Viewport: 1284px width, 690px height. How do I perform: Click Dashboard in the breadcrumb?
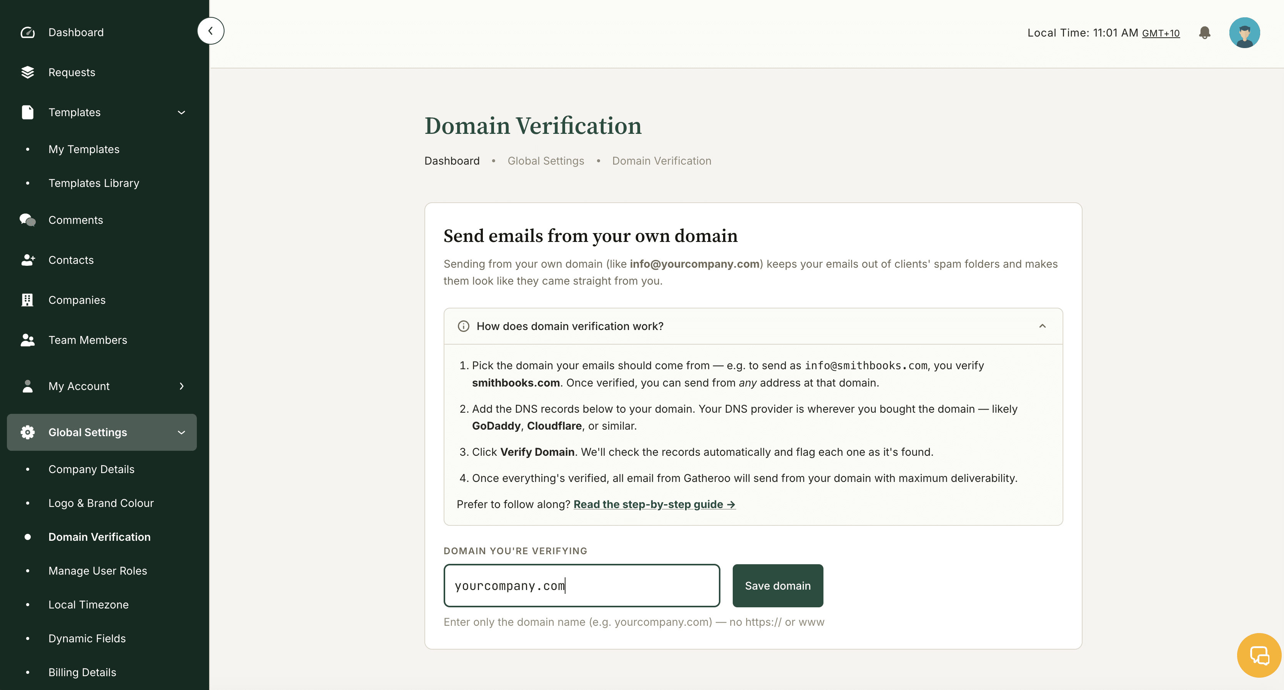[x=452, y=160]
